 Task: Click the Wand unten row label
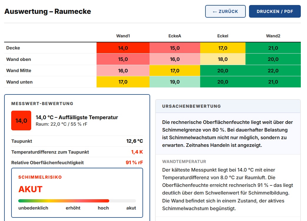tap(19, 82)
